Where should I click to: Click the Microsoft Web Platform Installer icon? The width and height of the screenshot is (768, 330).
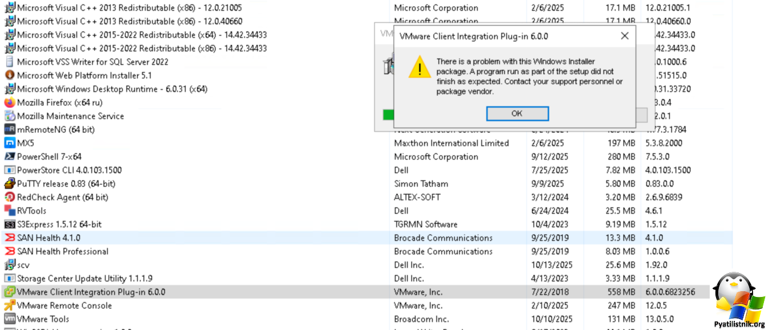(x=10, y=75)
